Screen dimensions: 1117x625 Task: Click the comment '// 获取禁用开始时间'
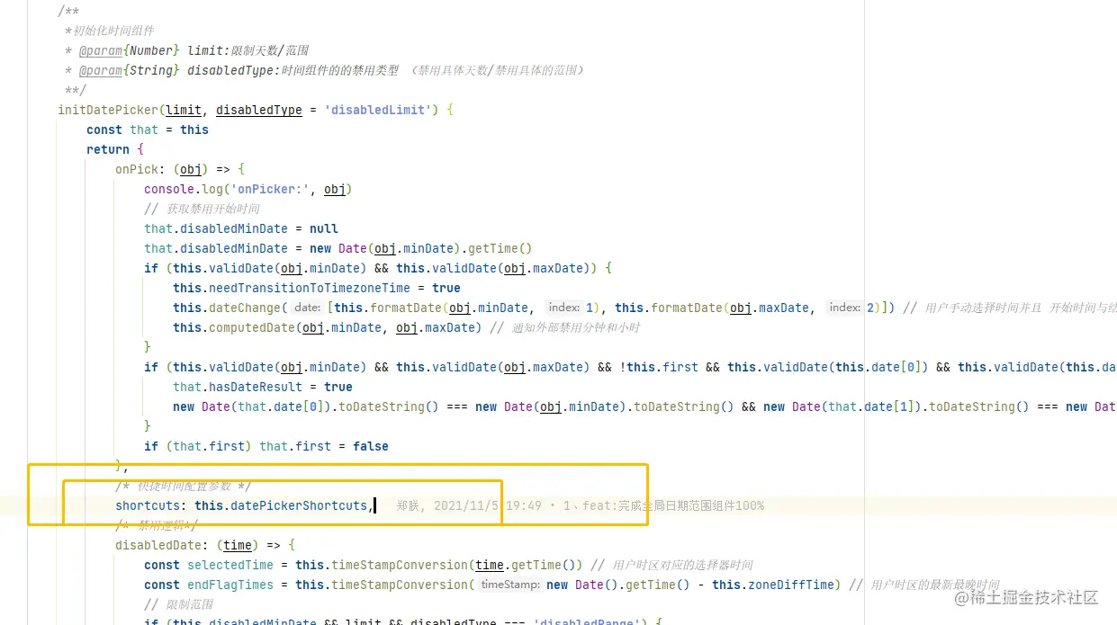click(x=202, y=209)
